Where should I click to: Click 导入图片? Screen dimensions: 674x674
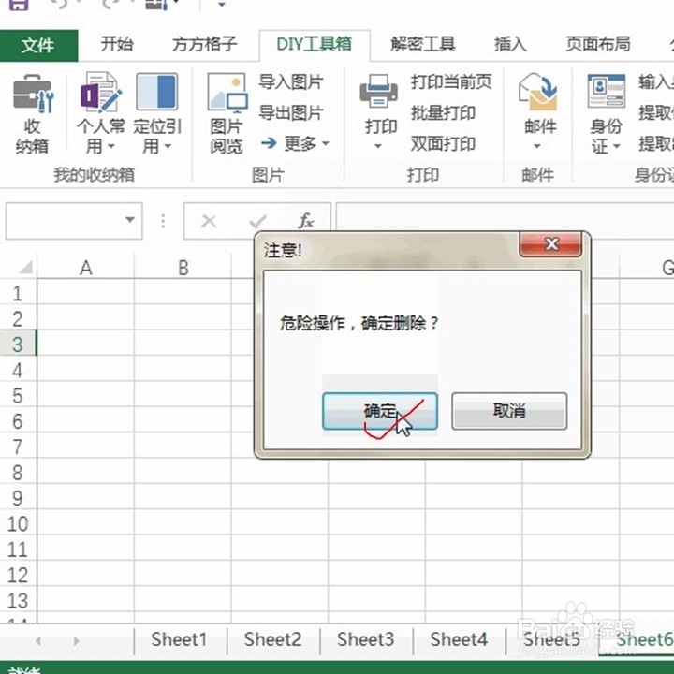tap(291, 81)
